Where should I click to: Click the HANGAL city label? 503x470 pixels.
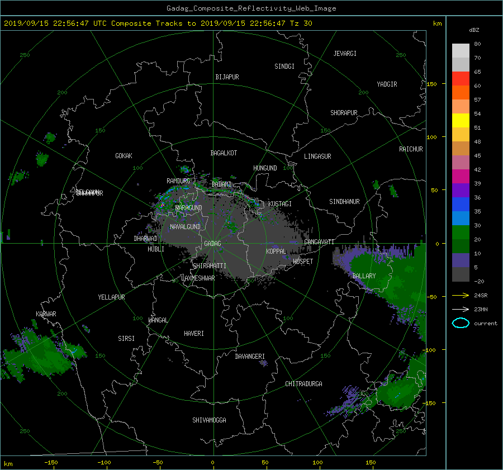[158, 320]
